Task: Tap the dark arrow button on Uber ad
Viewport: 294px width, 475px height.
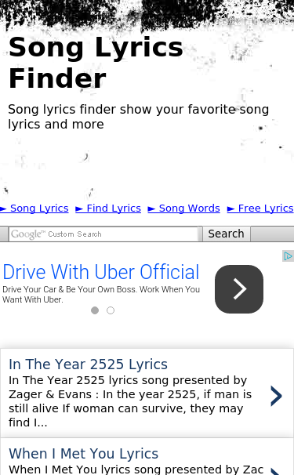Action: point(239,289)
